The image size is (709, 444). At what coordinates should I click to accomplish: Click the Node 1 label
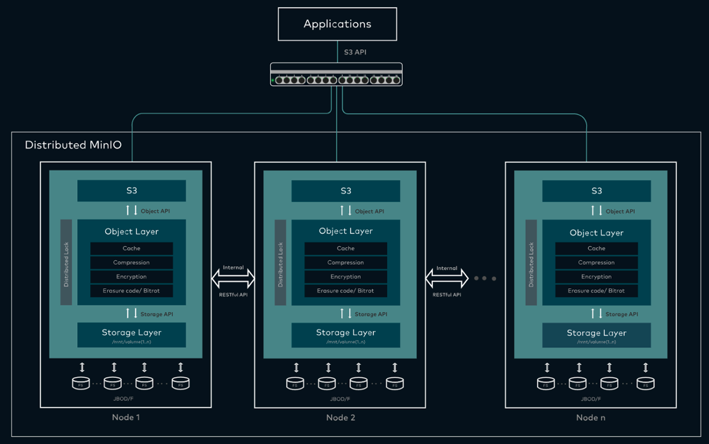pos(126,417)
